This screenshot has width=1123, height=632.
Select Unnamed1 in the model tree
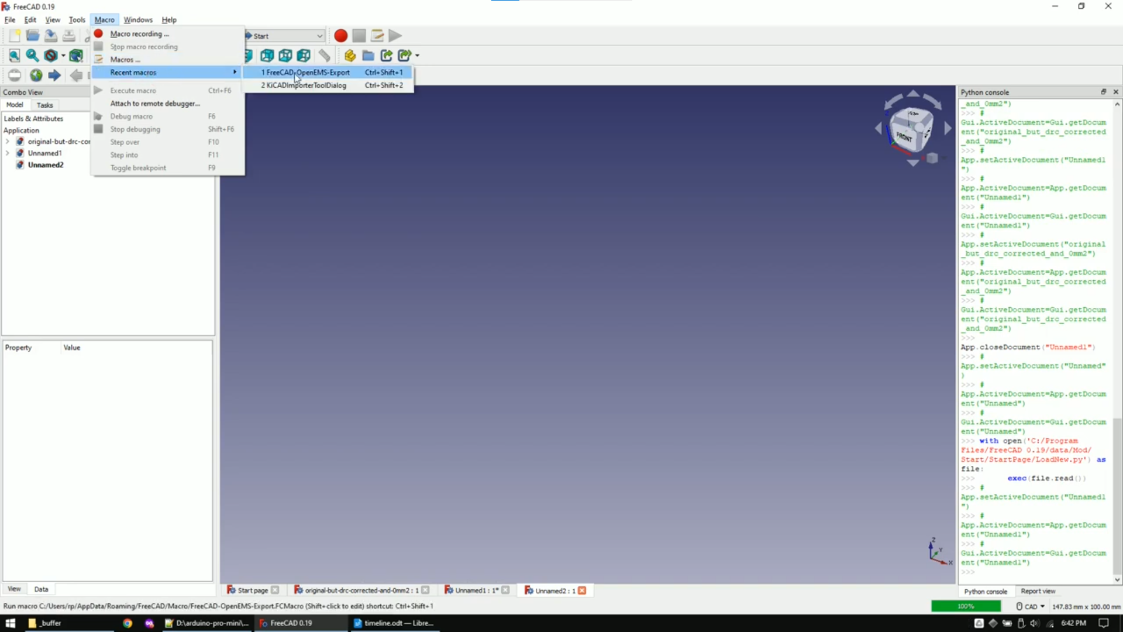(44, 153)
